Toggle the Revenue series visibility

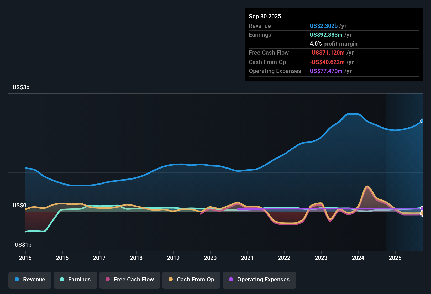click(30, 280)
